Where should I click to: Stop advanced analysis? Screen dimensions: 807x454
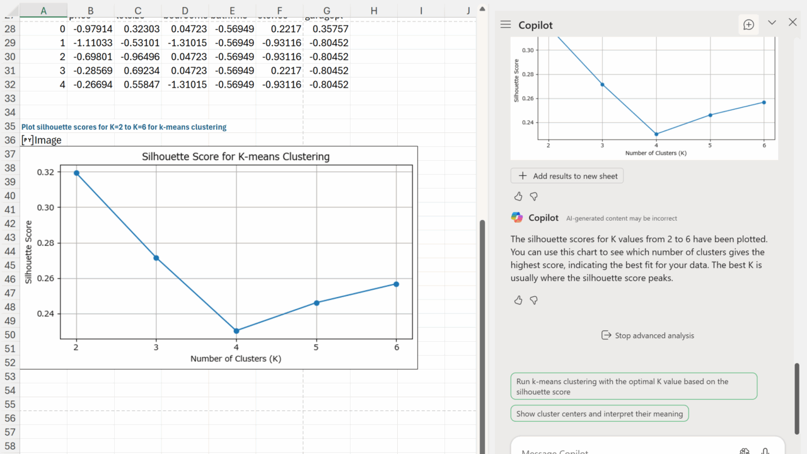point(647,335)
